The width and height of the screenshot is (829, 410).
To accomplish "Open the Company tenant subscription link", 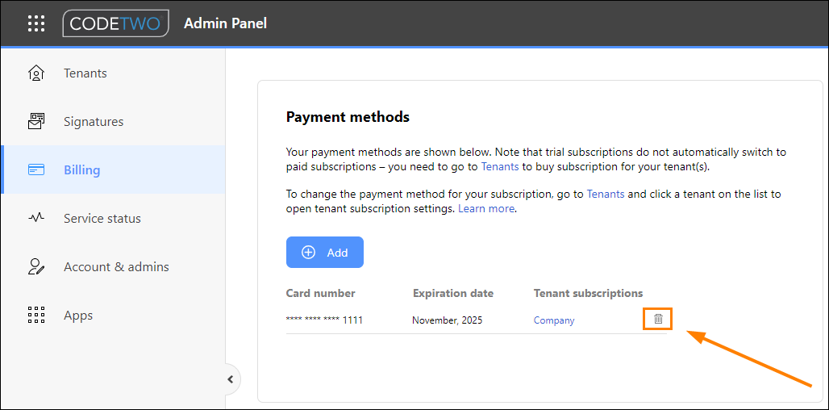I will coord(554,320).
